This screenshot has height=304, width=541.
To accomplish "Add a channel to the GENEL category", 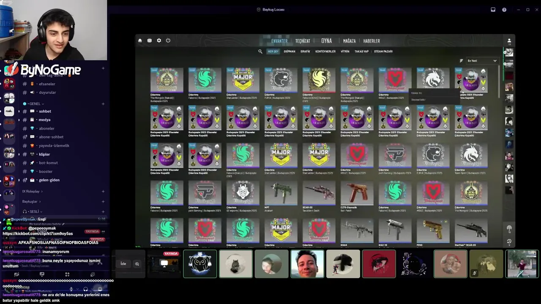I will (103, 104).
